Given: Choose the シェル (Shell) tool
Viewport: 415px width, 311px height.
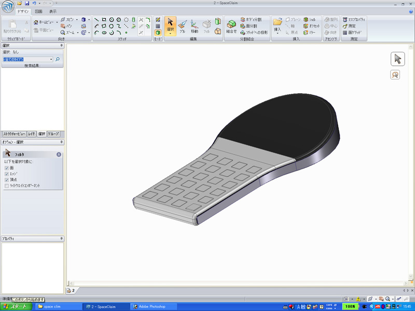Looking at the screenshot, I should click(310, 19).
